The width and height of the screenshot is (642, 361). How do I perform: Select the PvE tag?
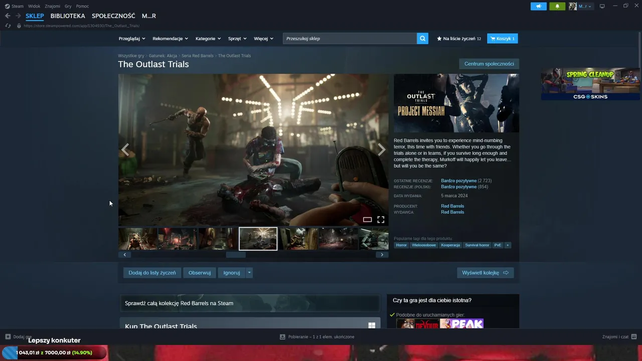click(498, 245)
